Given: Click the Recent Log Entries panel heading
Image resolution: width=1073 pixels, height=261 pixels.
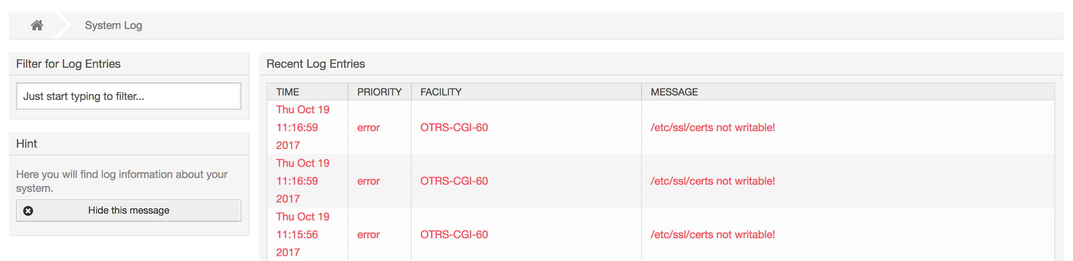Looking at the screenshot, I should coord(316,64).
